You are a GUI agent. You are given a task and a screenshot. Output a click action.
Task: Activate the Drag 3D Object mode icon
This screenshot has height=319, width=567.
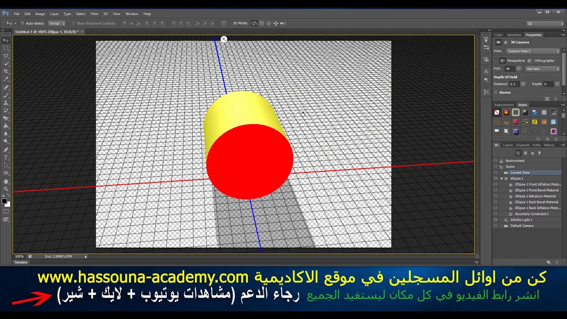(x=268, y=23)
